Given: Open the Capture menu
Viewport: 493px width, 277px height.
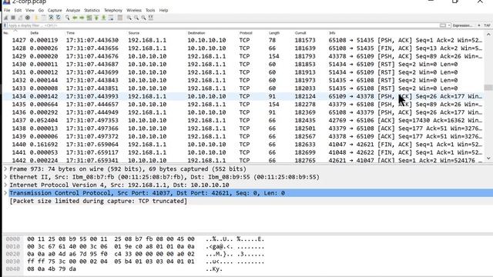Looking at the screenshot, I should [x=55, y=10].
